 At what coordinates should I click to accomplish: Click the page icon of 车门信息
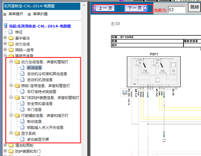(22, 109)
